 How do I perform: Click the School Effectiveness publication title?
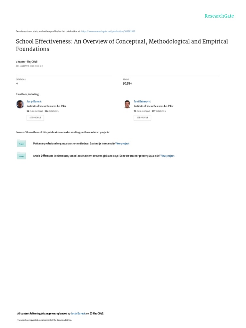122,45
